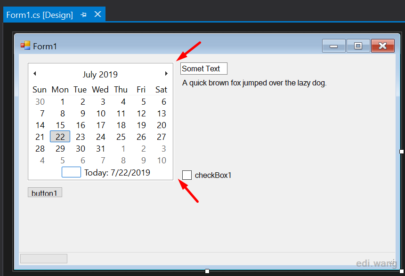Maximize the Form1 window

coord(358,46)
